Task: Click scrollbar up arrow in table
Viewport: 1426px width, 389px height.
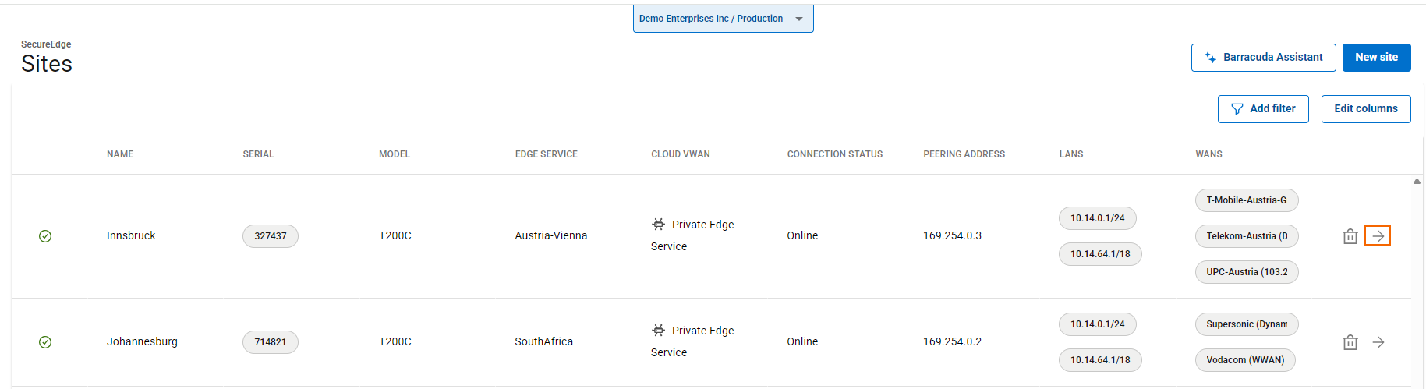Action: coord(1416,182)
